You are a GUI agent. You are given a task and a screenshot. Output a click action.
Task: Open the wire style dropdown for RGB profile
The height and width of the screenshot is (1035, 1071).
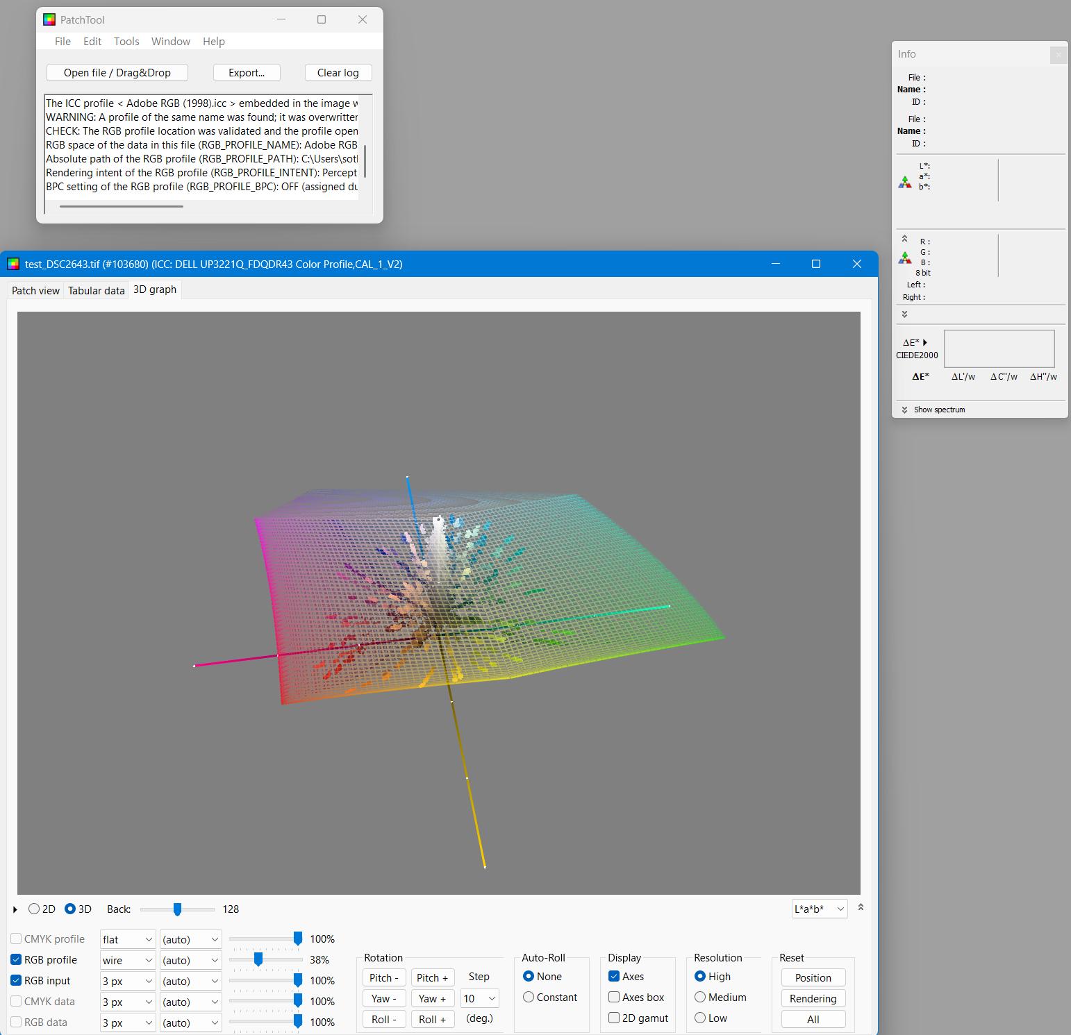coord(128,960)
